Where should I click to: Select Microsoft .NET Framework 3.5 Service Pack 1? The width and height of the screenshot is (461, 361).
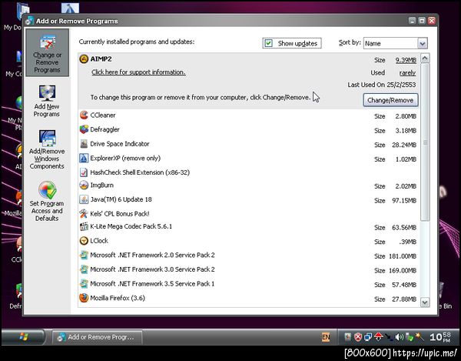[249, 284]
